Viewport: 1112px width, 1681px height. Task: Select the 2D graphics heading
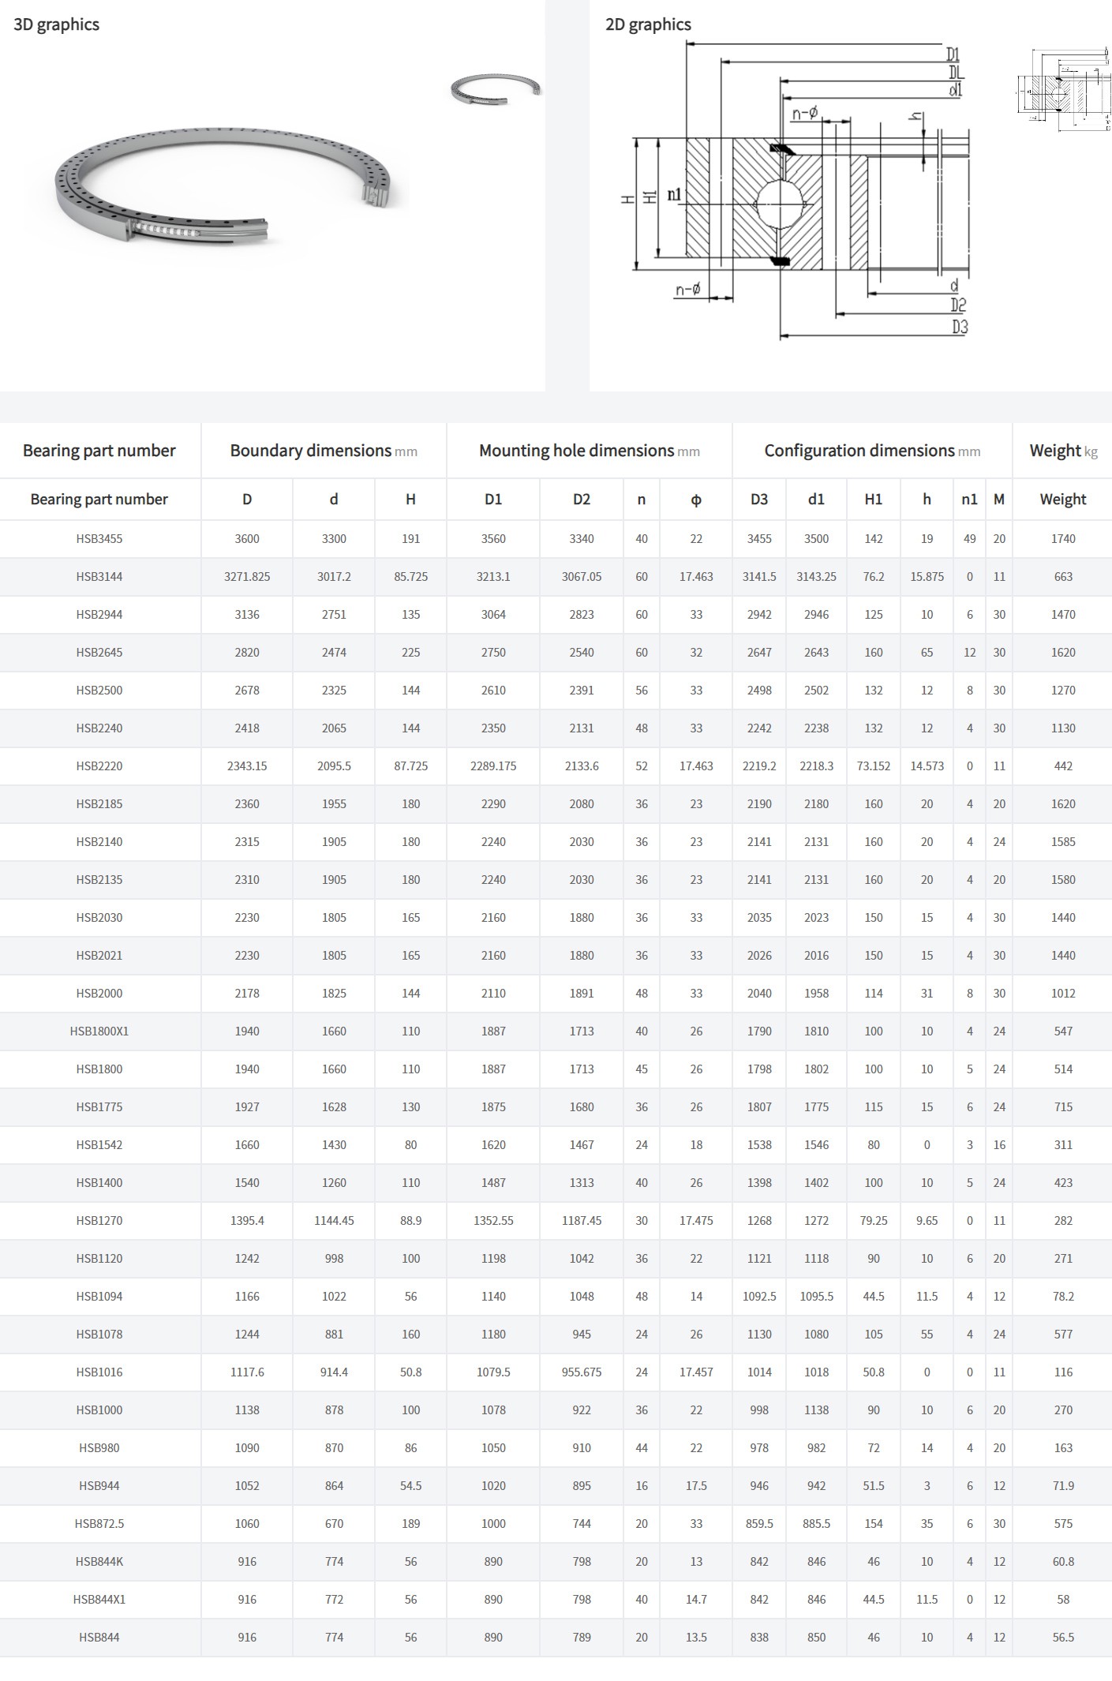point(648,24)
